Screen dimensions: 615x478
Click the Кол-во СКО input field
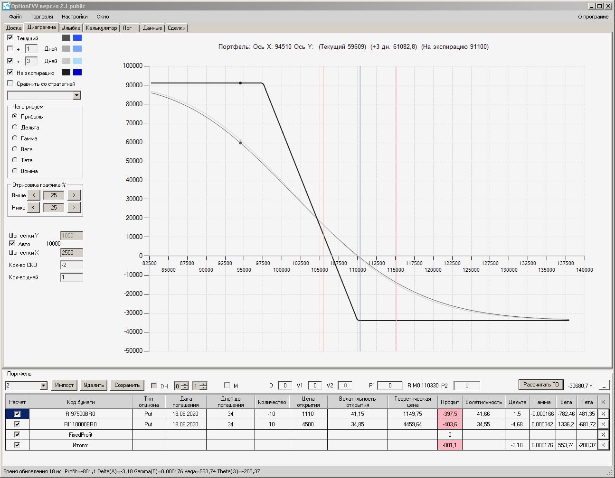click(x=72, y=265)
